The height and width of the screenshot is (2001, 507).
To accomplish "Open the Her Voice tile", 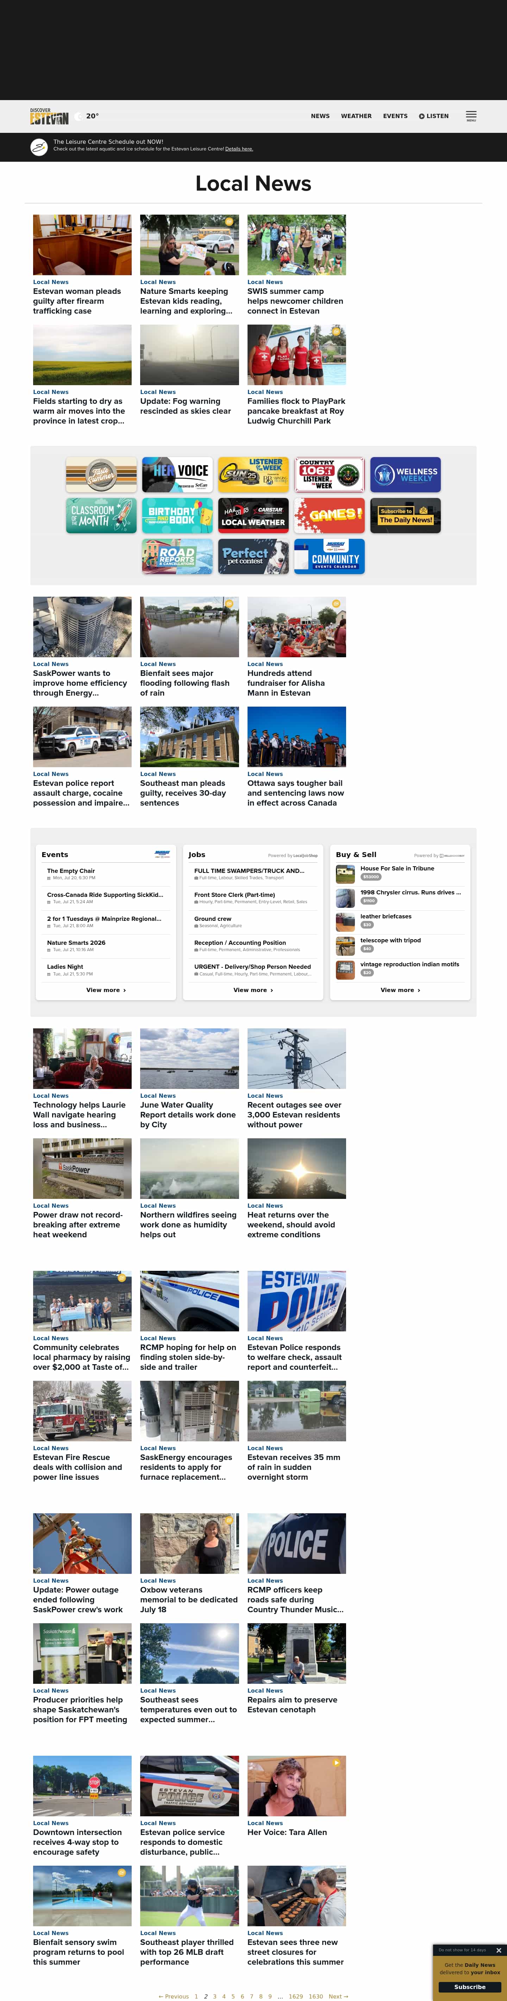I will point(177,475).
